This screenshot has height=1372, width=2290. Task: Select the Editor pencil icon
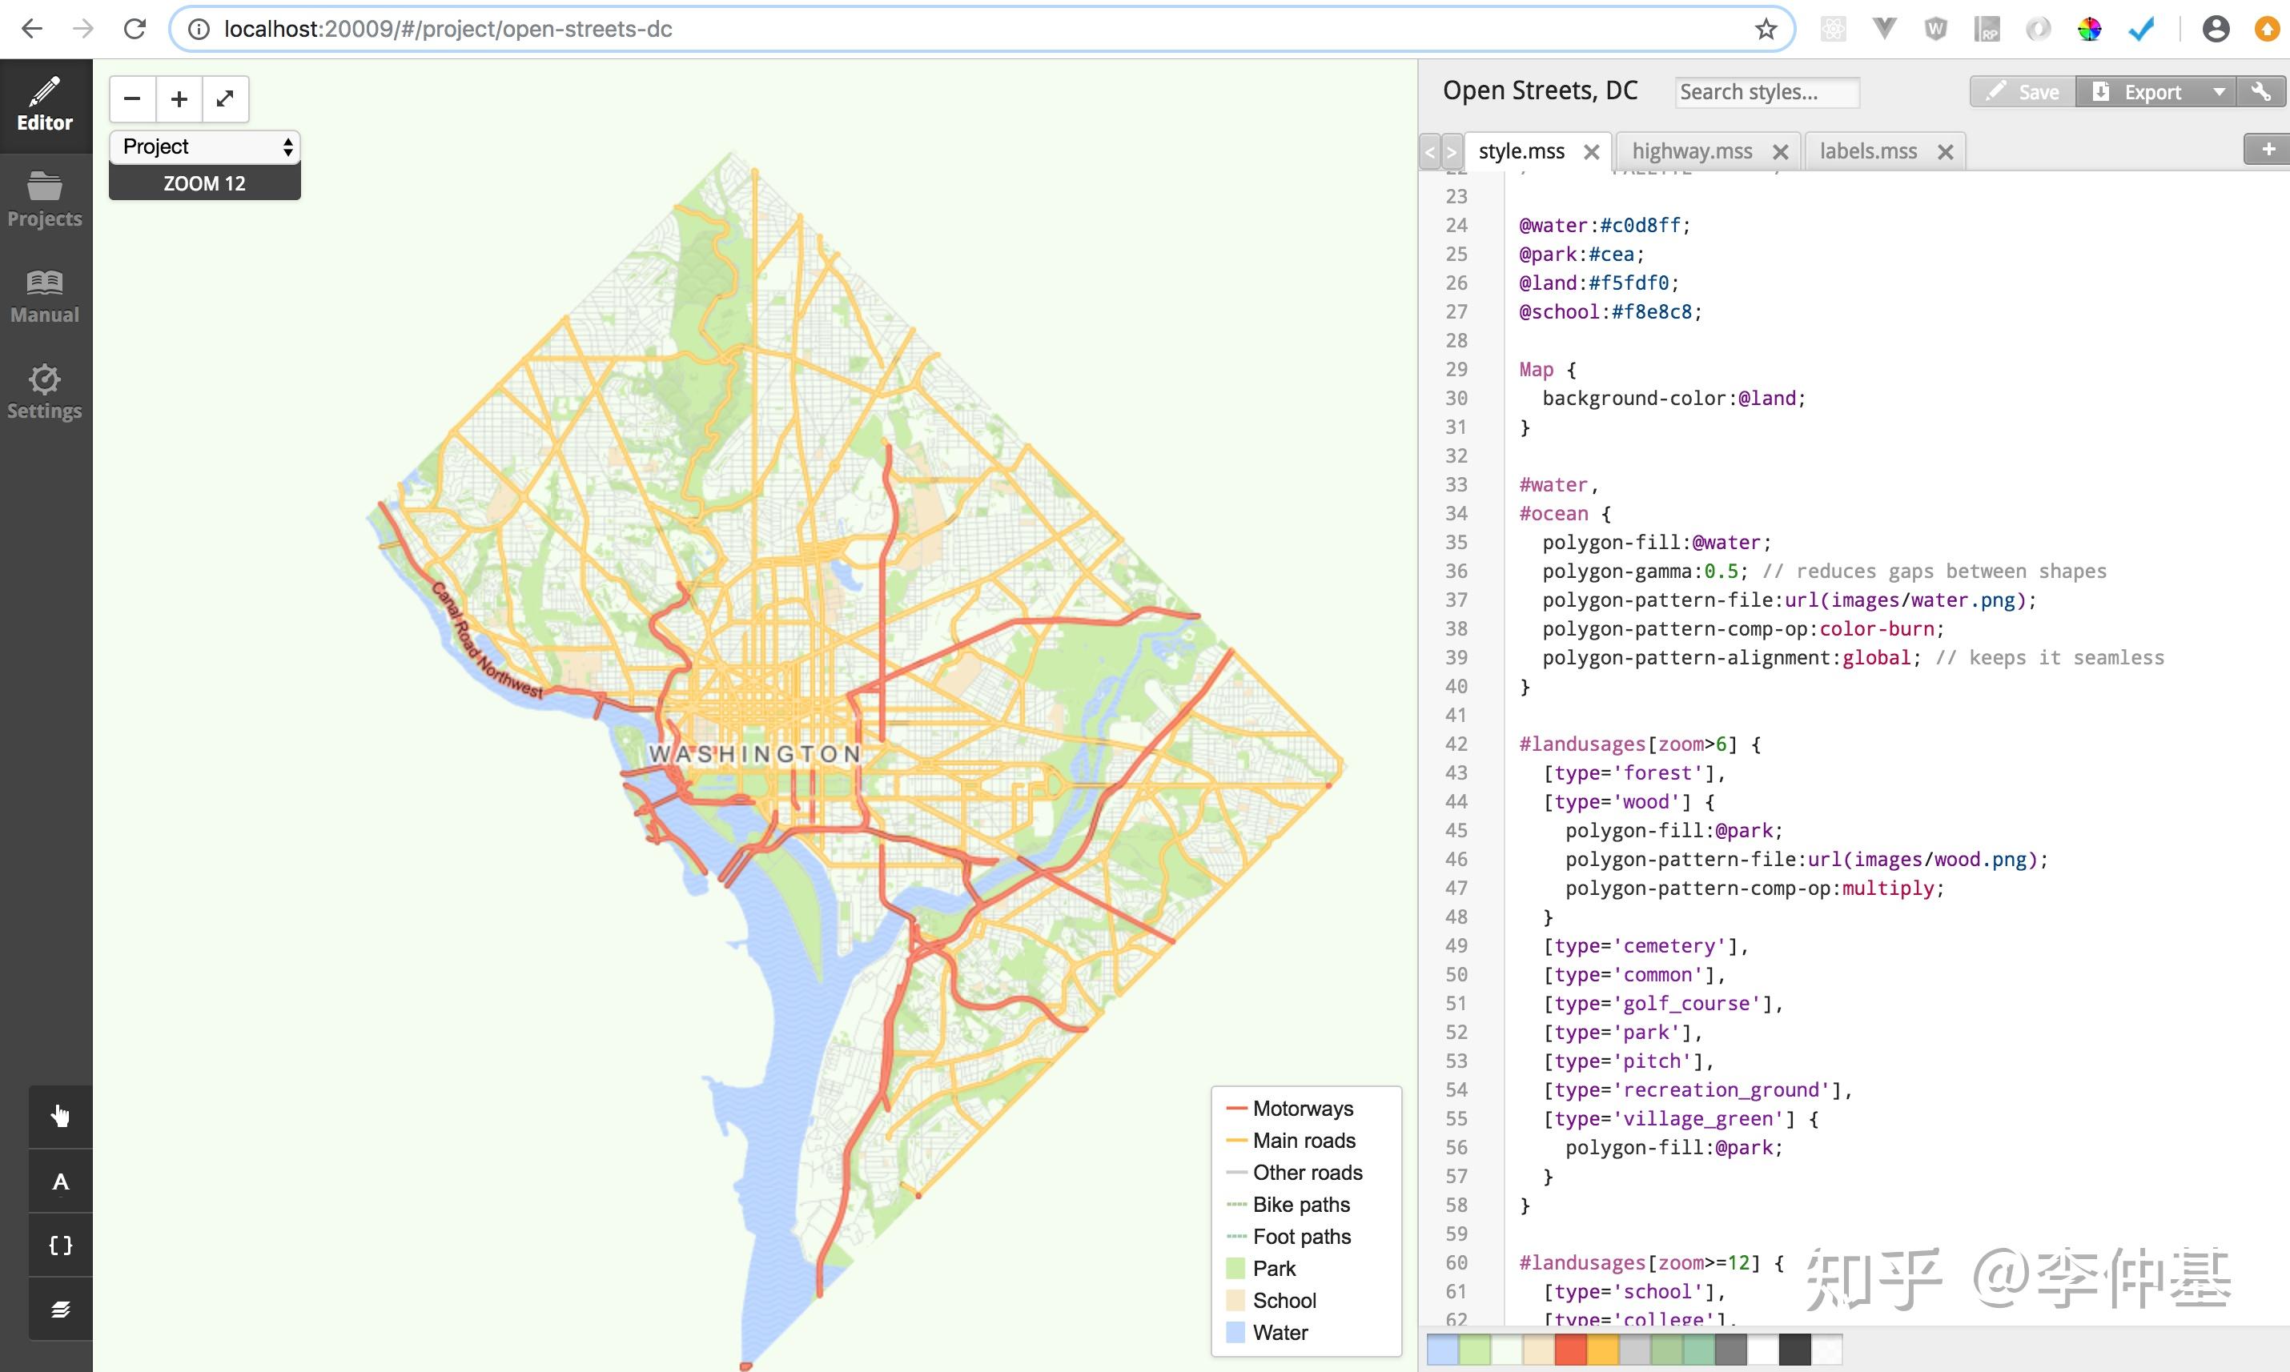(x=44, y=95)
